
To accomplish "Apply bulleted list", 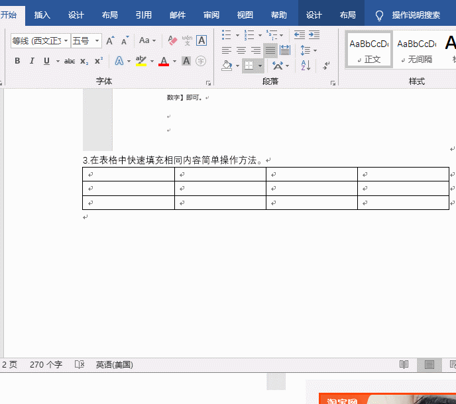I will click(227, 34).
